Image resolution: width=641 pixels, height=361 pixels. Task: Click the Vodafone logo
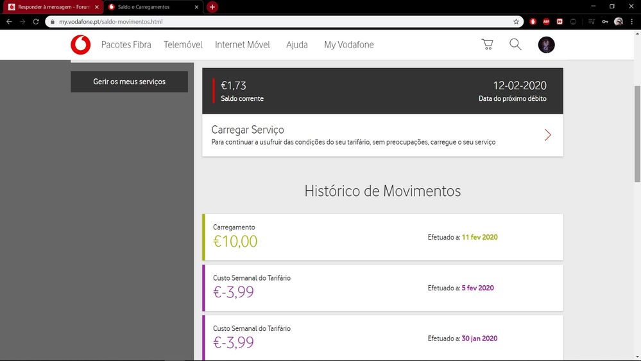(x=81, y=45)
